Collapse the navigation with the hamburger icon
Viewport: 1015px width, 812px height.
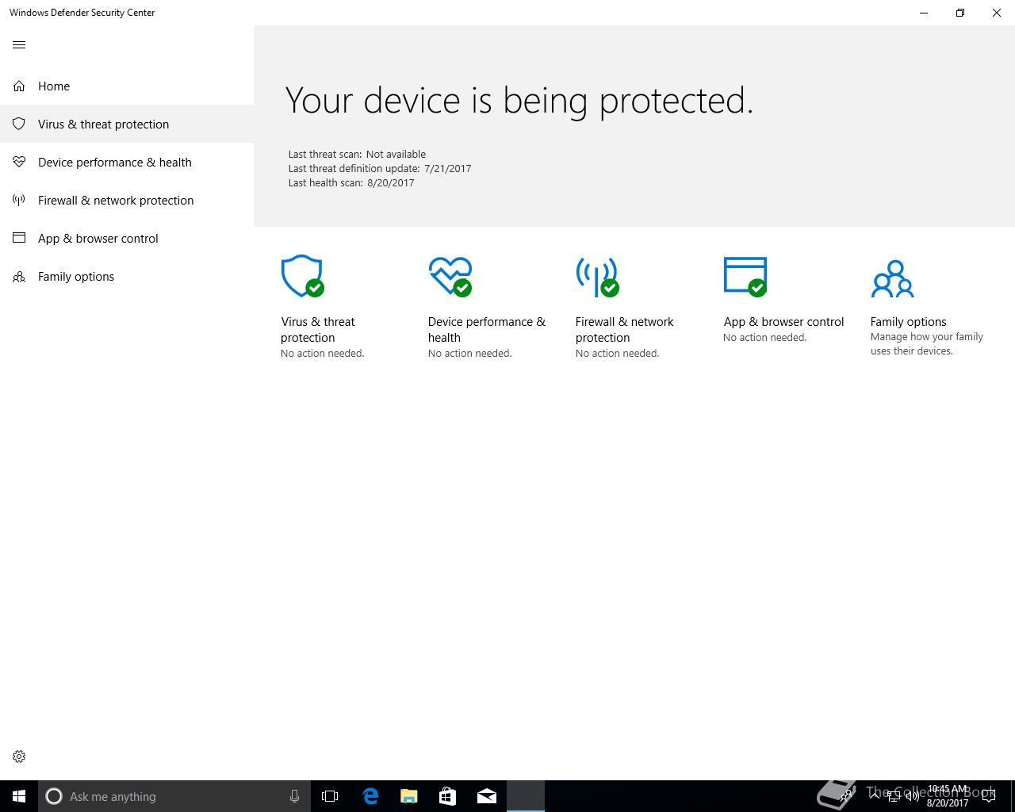click(19, 44)
